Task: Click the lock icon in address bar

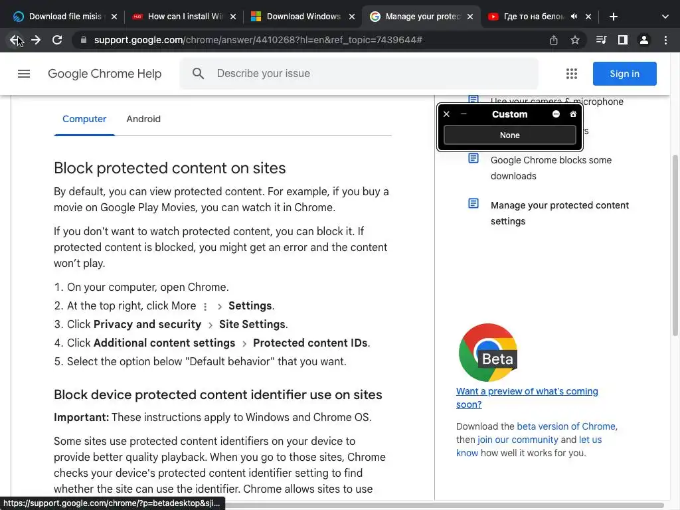Action: coord(84,40)
